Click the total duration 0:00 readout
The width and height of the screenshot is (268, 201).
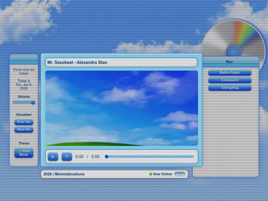pyautogui.click(x=95, y=156)
